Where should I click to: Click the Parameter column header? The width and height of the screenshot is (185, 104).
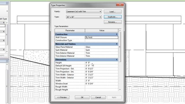70,31
